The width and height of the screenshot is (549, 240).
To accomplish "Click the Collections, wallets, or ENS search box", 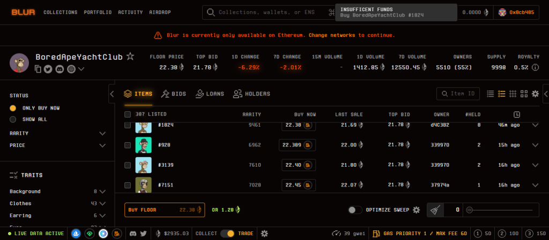I will (x=269, y=12).
